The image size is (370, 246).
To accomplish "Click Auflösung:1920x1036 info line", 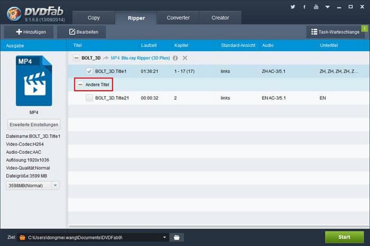I will (x=27, y=160).
